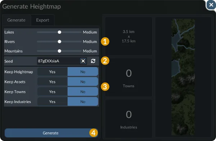The width and height of the screenshot is (216, 141).
Task: Set Keep Industries to No
Action: [x=83, y=102]
